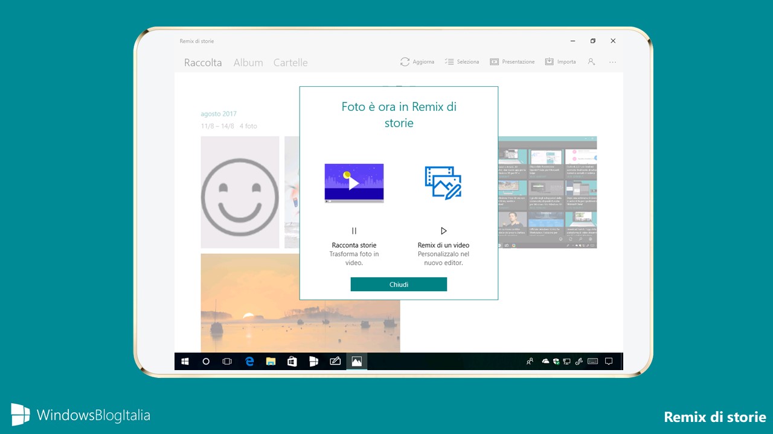773x434 pixels.
Task: Click the Racconta storie video illustration
Action: pos(354,183)
